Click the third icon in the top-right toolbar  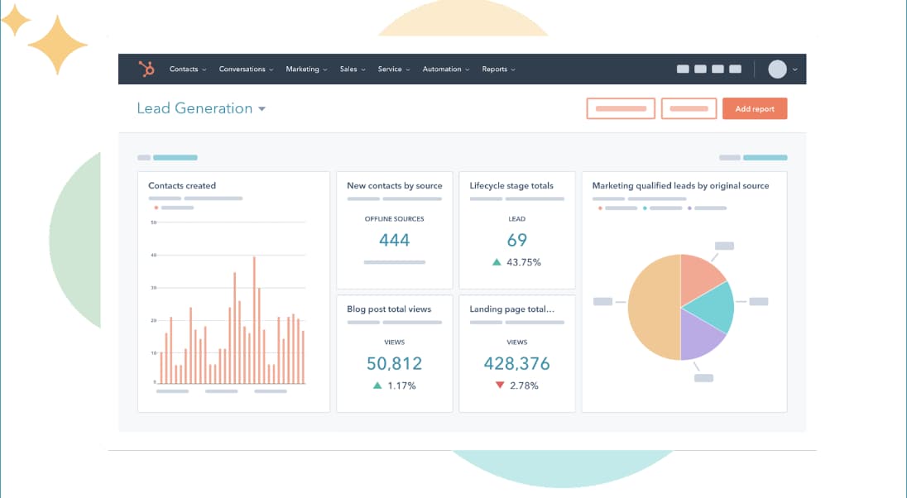pyautogui.click(x=716, y=69)
